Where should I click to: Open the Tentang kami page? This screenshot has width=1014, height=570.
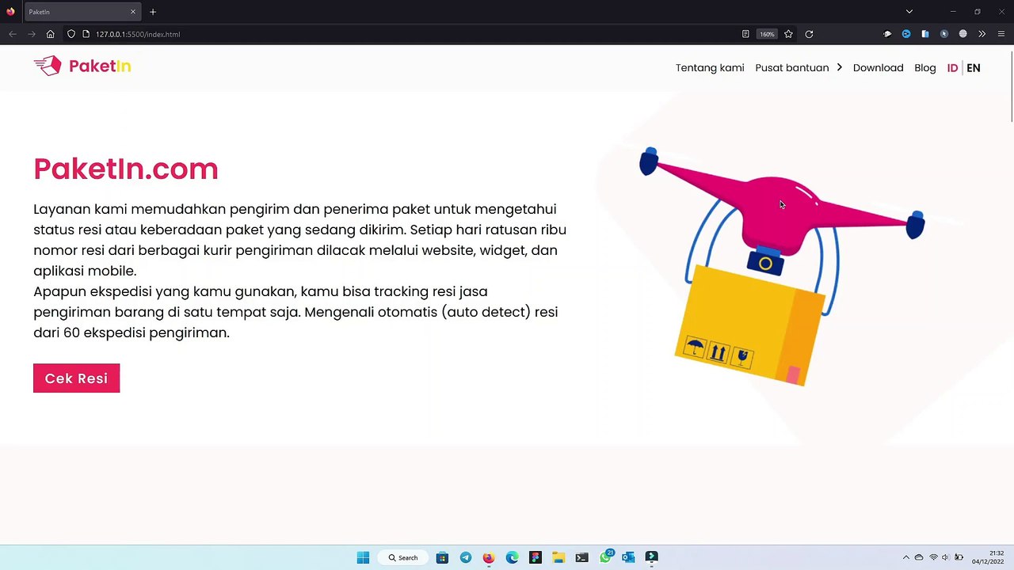(710, 68)
